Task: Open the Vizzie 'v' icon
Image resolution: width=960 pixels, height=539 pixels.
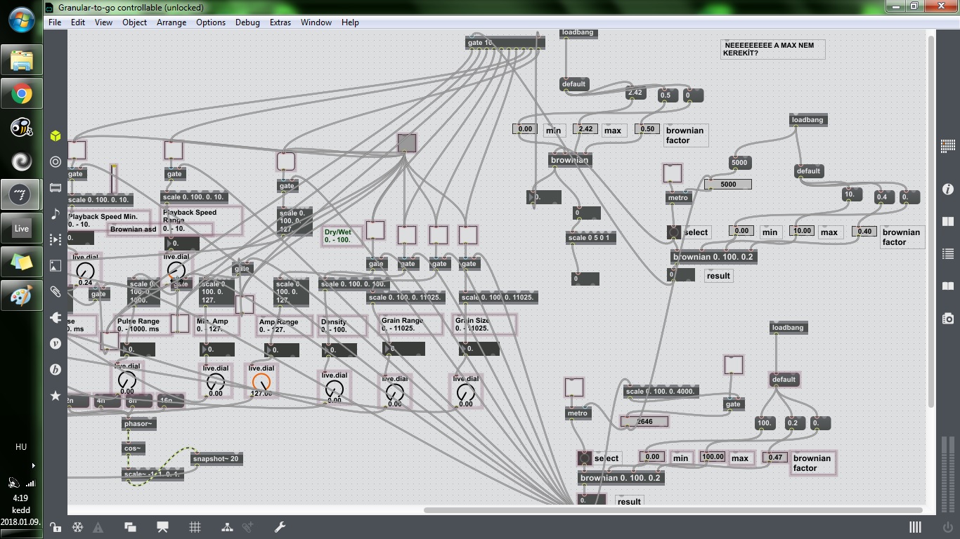Action: click(56, 343)
